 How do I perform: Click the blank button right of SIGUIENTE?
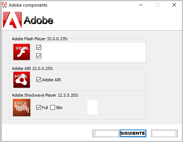click(x=164, y=133)
